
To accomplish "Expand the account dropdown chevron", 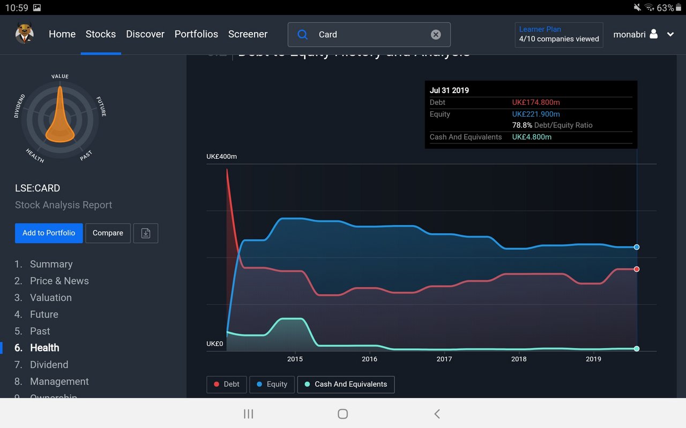I will [670, 34].
